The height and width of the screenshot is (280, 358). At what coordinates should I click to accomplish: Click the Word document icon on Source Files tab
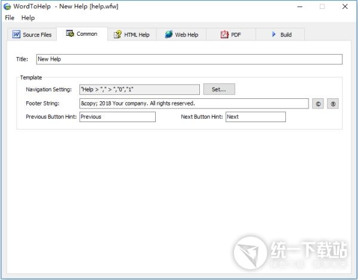(17, 35)
